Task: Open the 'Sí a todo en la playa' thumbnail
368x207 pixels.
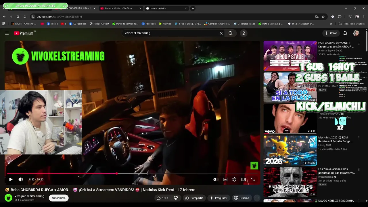Action: click(290, 87)
